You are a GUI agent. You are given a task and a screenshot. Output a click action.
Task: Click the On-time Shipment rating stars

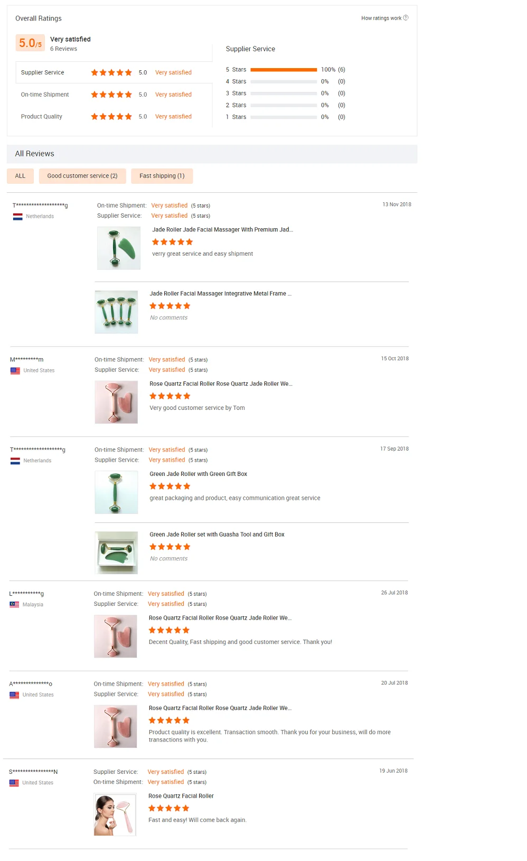(x=111, y=95)
